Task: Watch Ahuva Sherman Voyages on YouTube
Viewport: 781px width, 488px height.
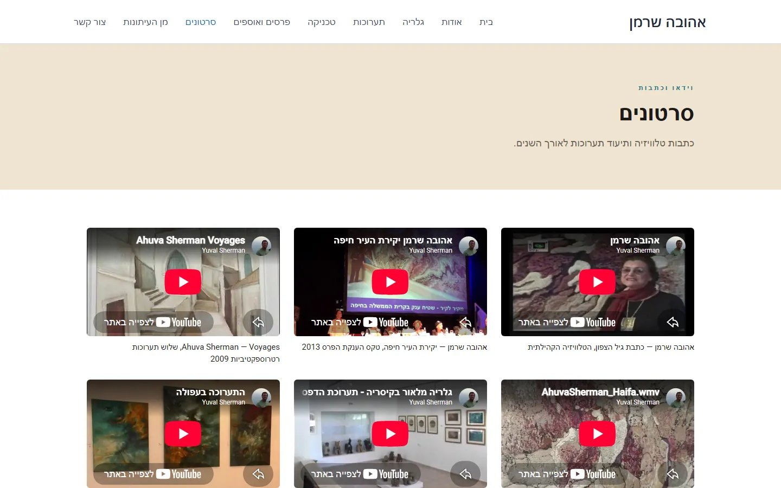Action: coord(153,322)
